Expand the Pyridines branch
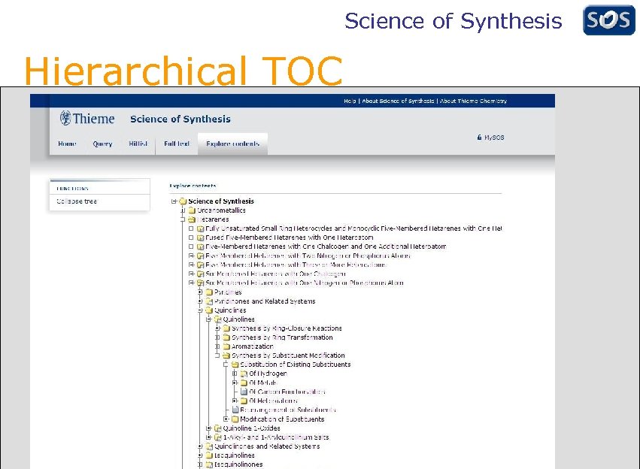The width and height of the screenshot is (640, 469). coord(200,292)
